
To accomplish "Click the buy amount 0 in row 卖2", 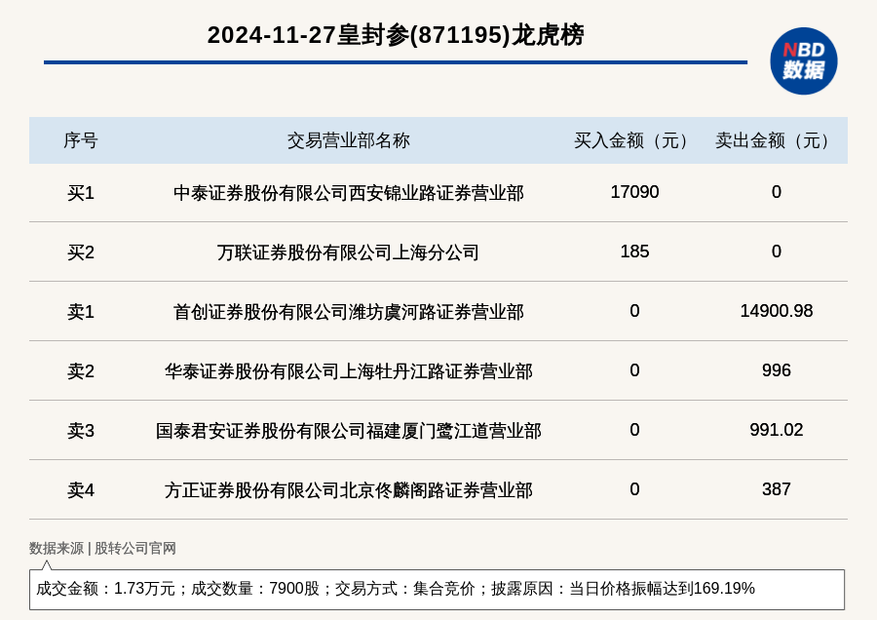I will coord(634,369).
